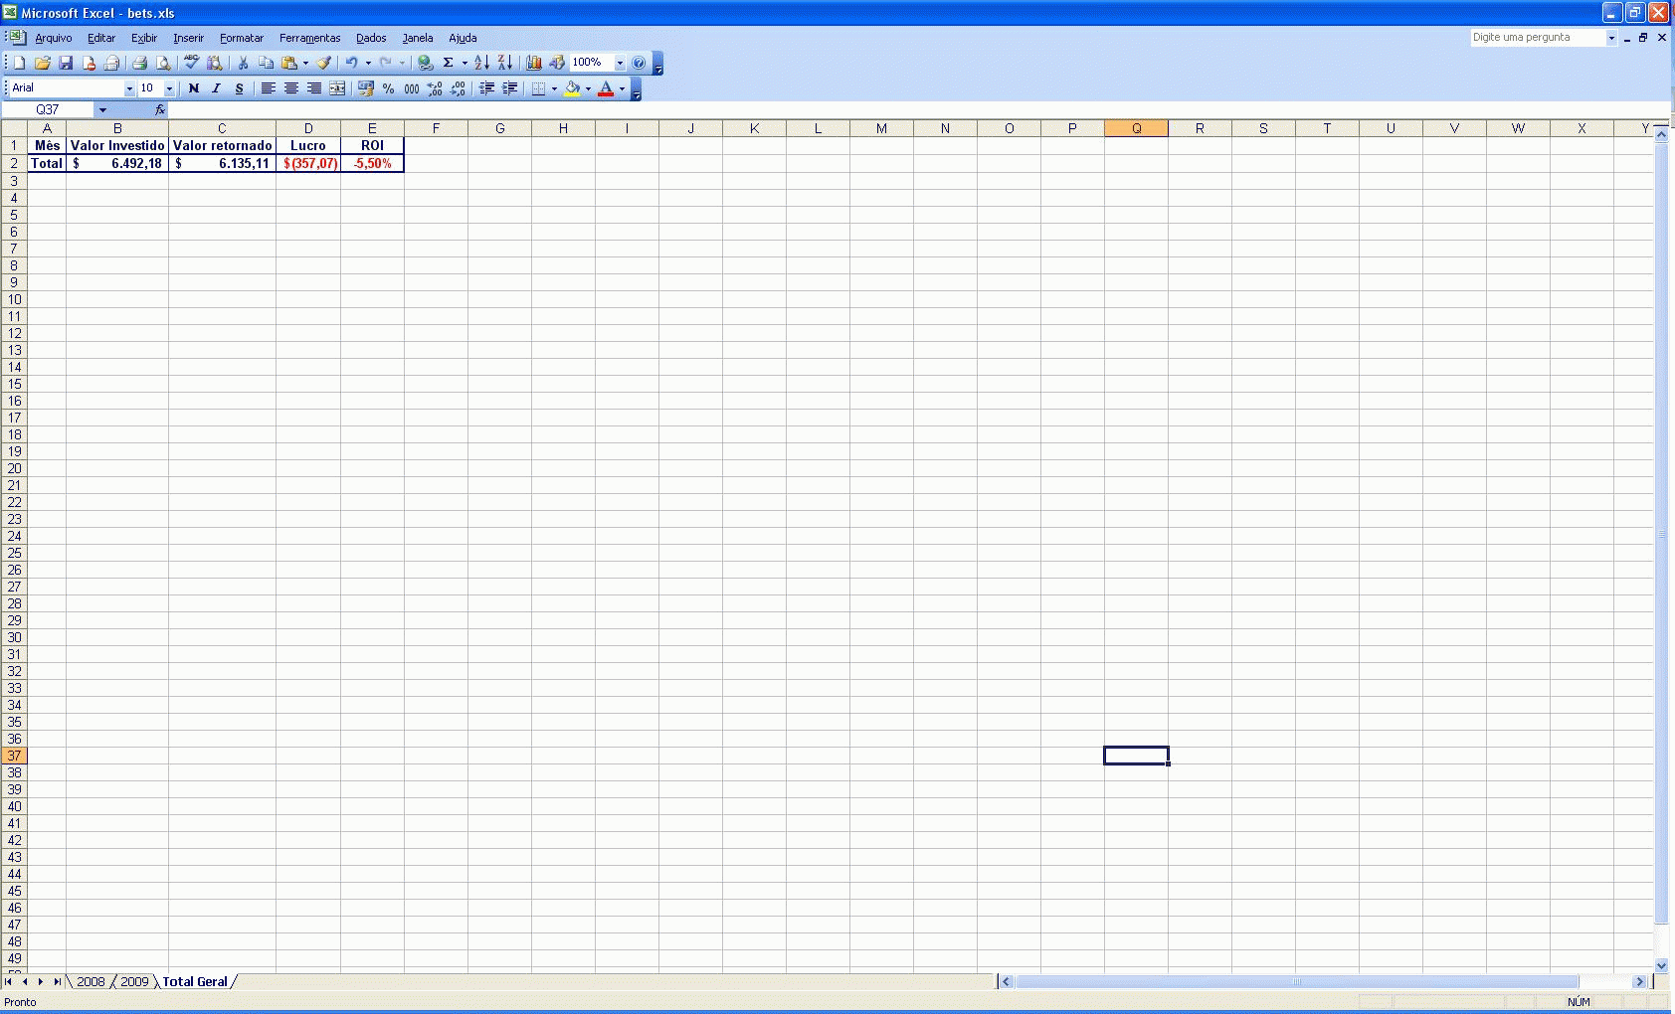Toggle underline (S) formatting
Viewport: 1675px width, 1014px height.
239,88
